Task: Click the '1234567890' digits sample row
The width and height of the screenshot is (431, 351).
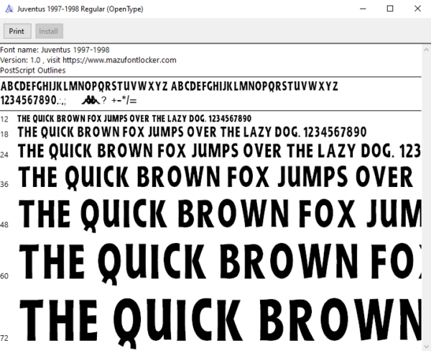Action: 28,100
